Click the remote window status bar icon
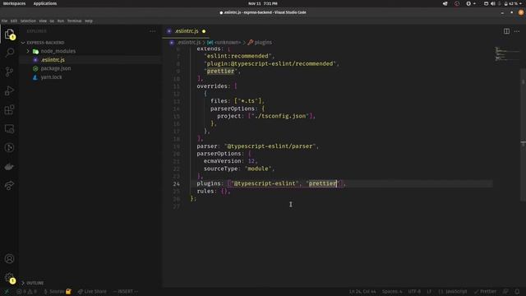 [7, 292]
